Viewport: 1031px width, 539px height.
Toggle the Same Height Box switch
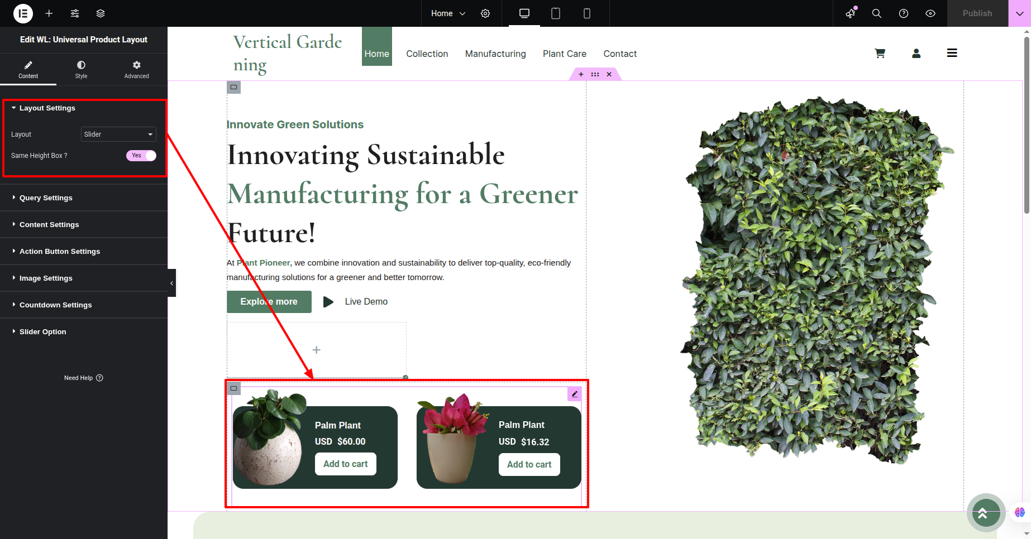(141, 156)
